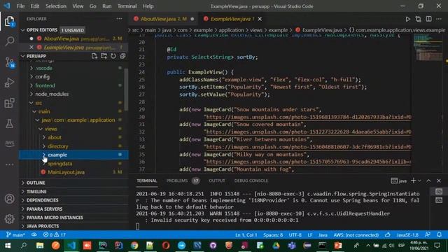Expand the .vscode folder
Screen dimensions: 448x252
43,68
